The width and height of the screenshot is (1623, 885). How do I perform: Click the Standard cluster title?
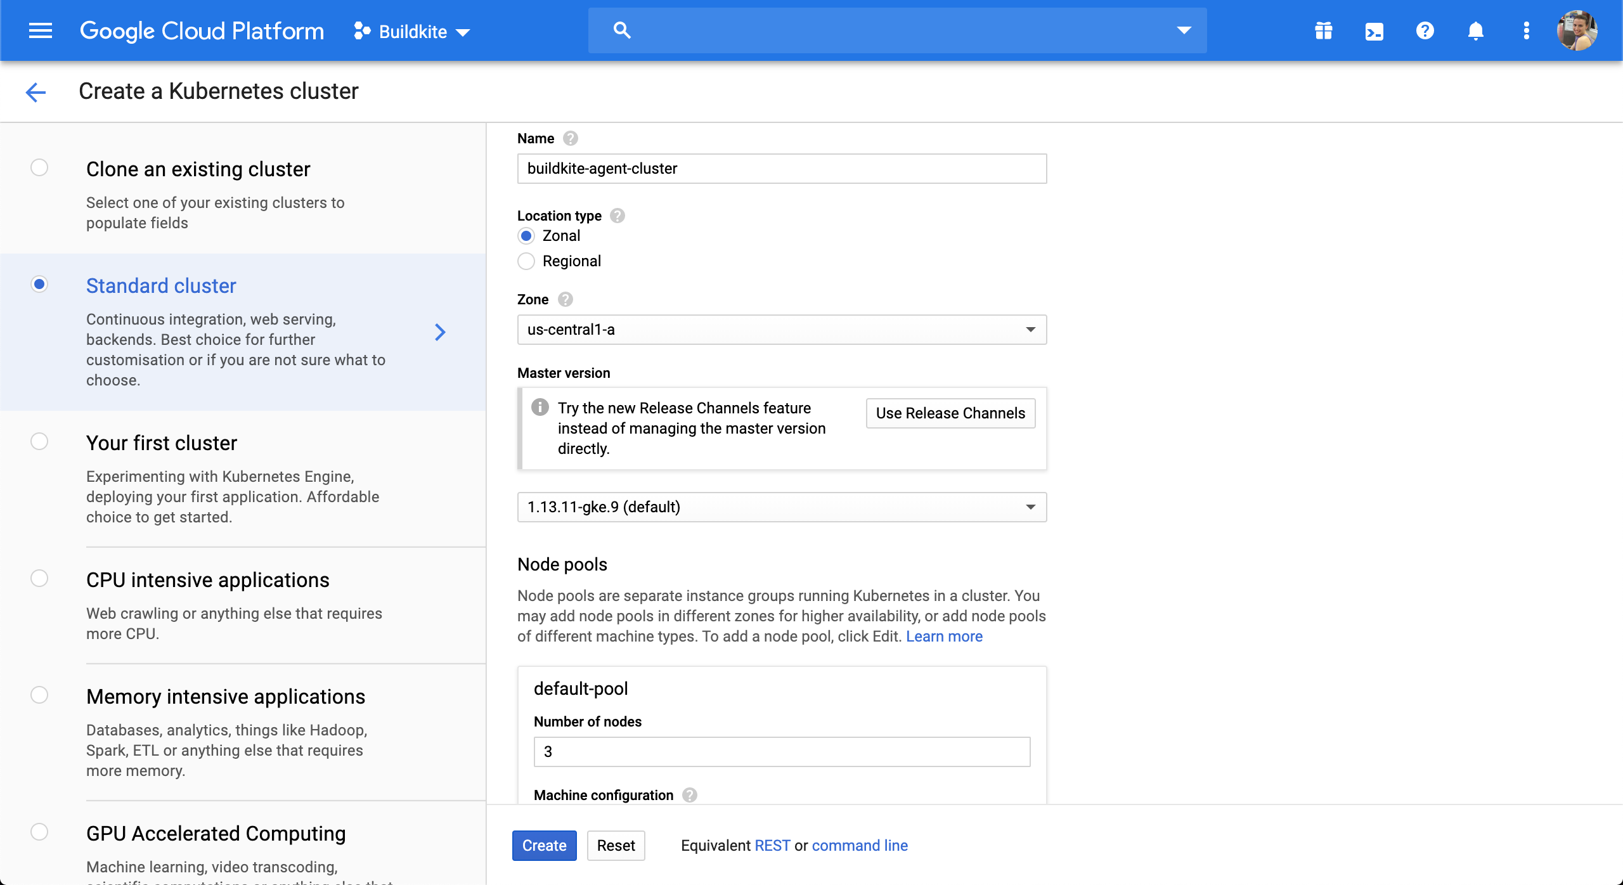pos(161,286)
